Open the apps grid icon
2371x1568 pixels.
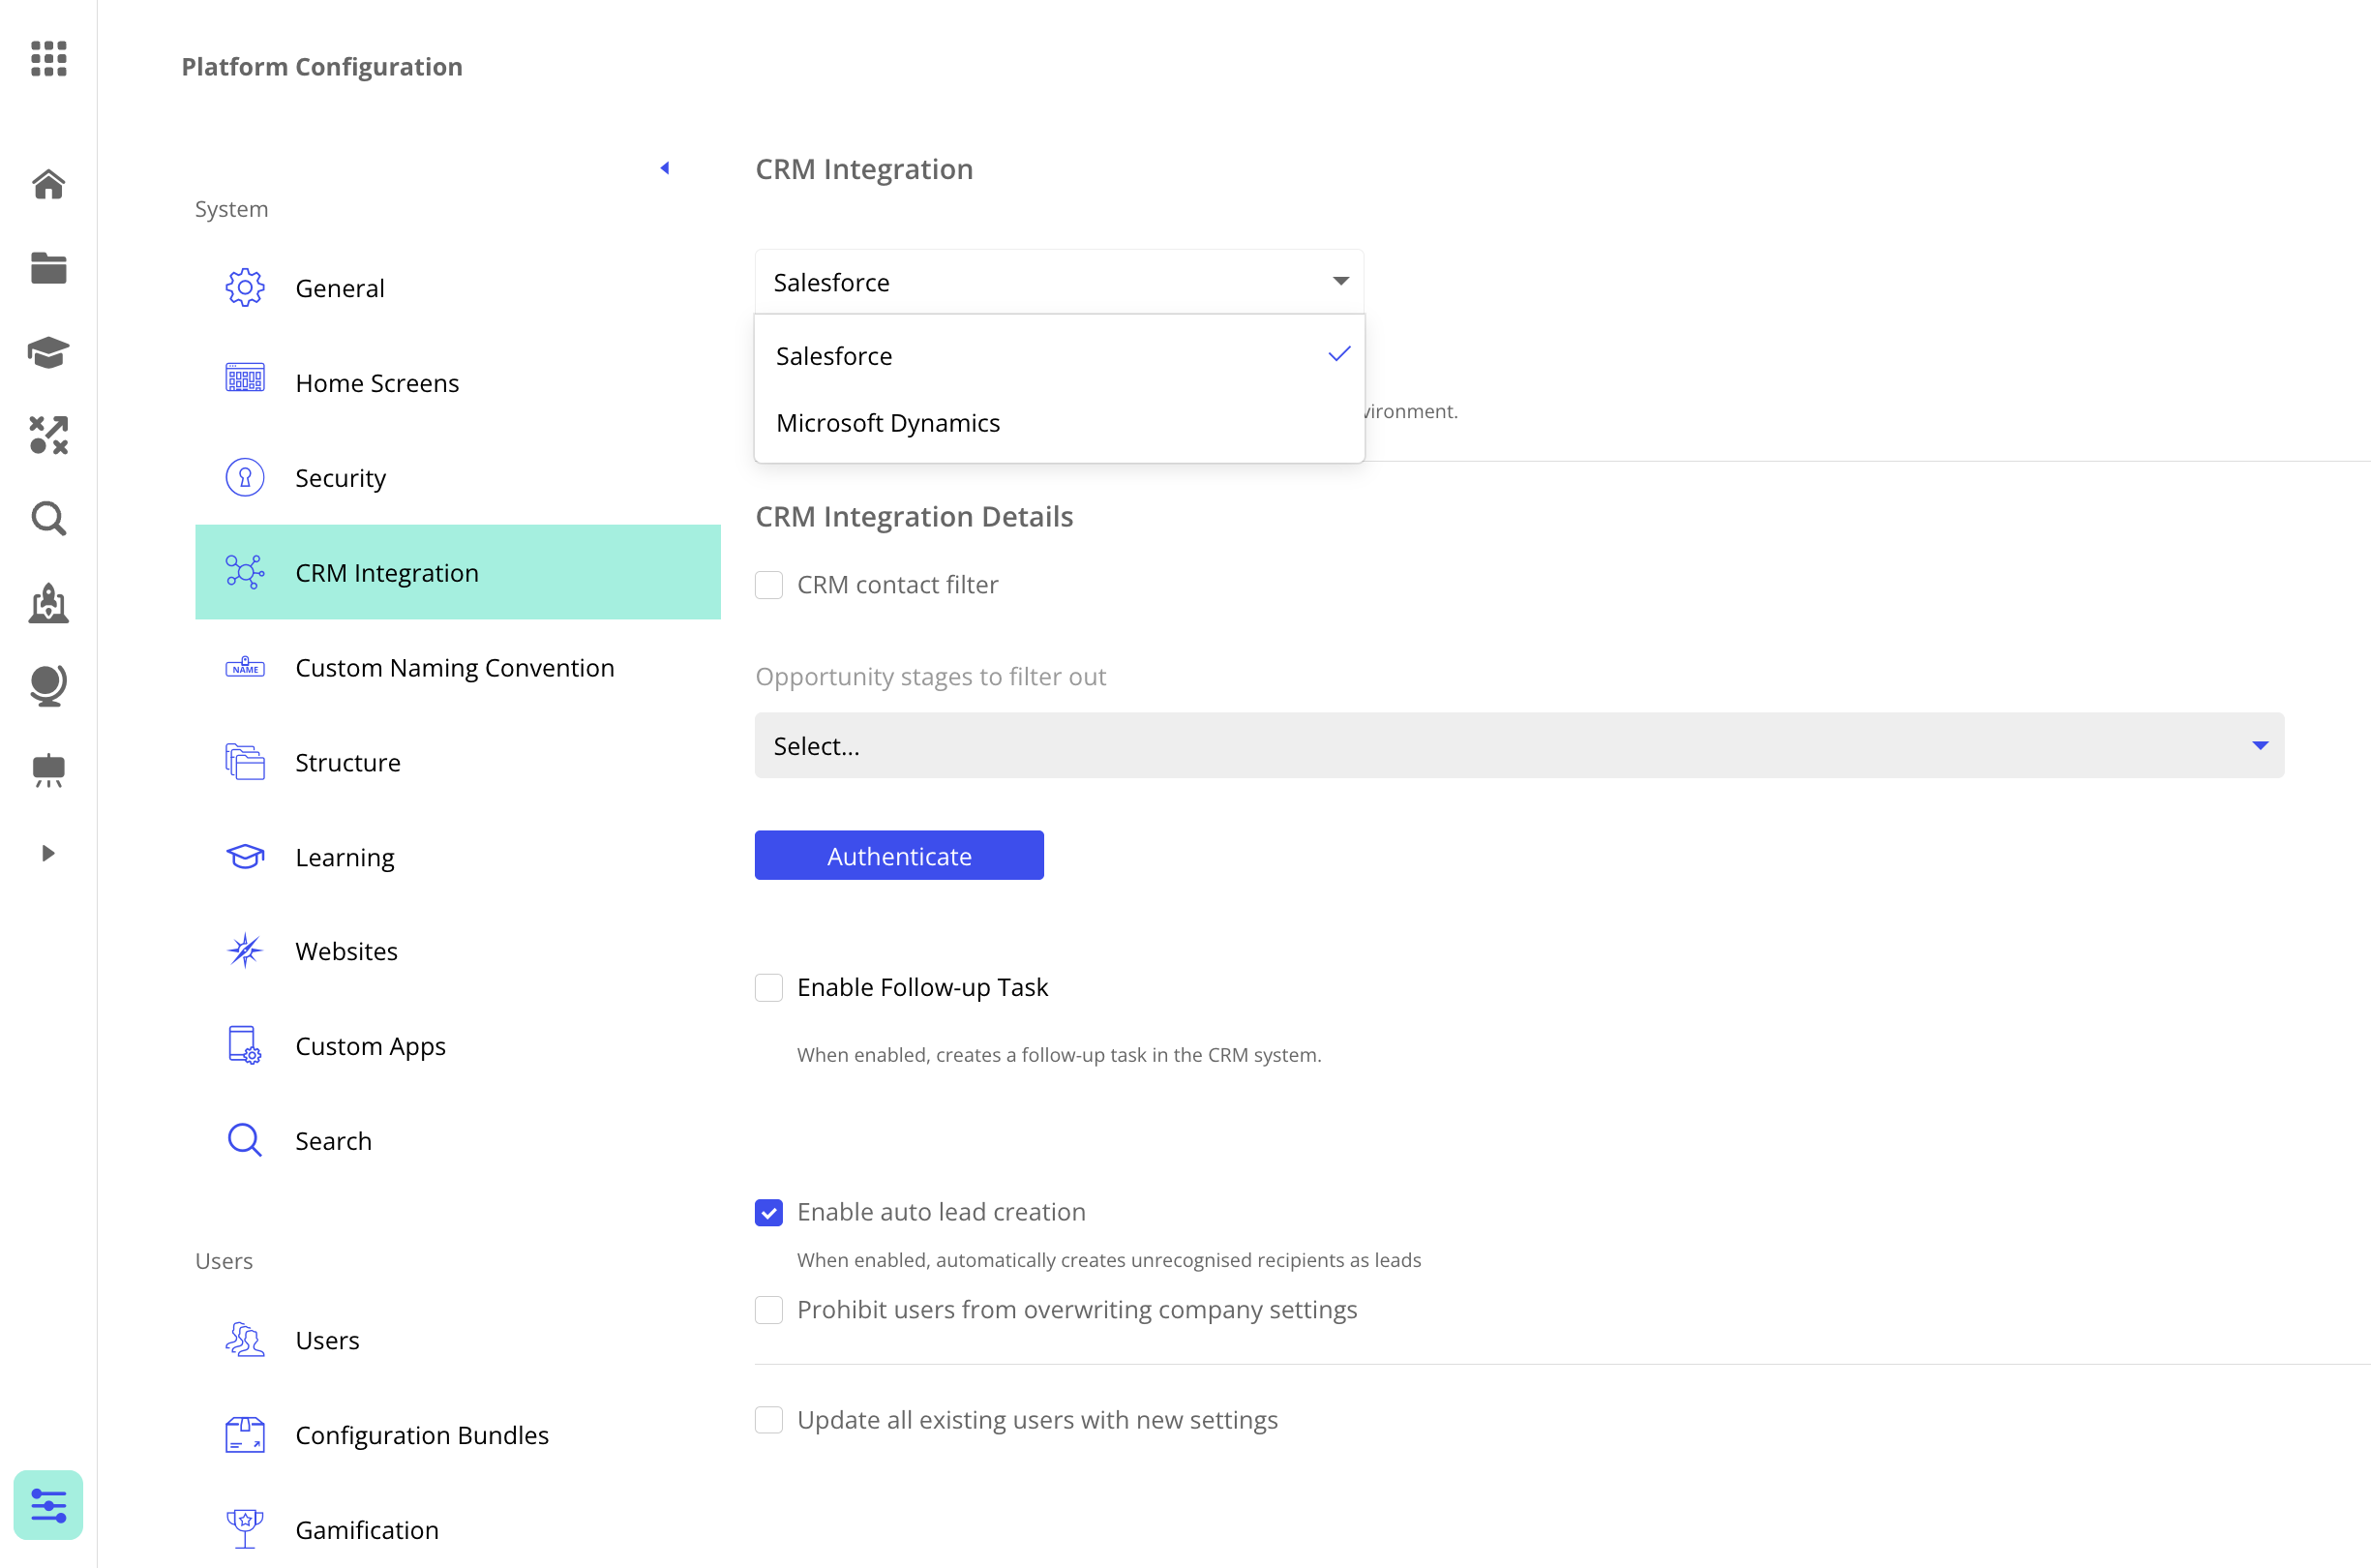coord(48,58)
